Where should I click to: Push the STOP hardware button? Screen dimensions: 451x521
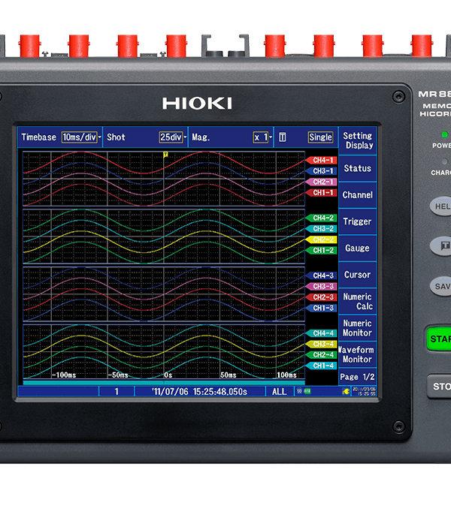point(440,387)
